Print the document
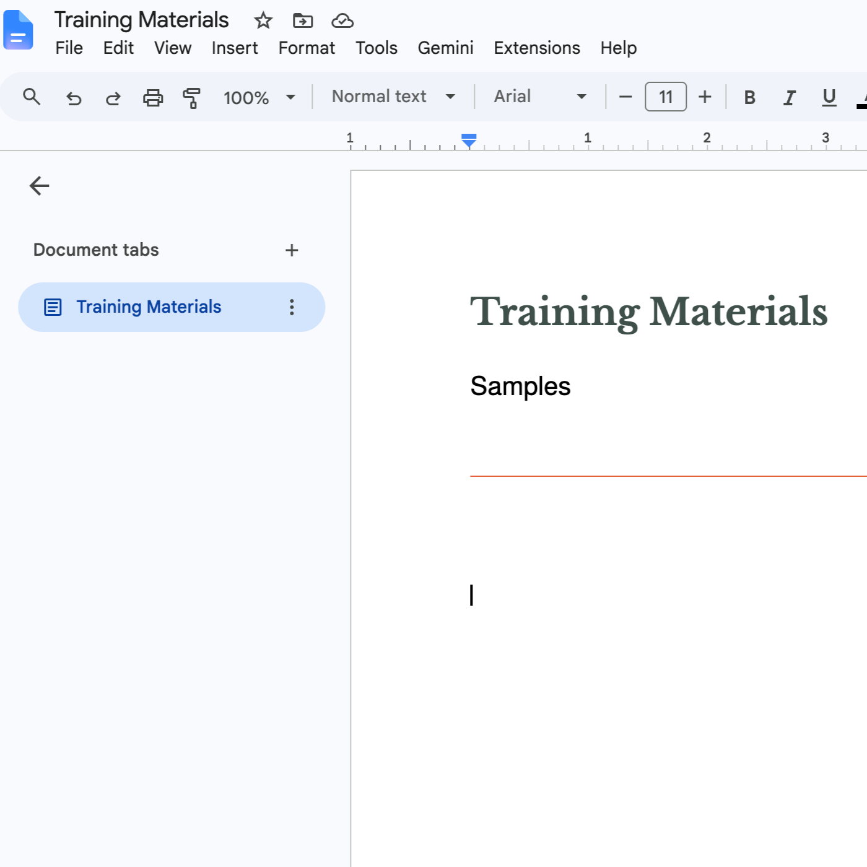867x867 pixels. point(153,98)
